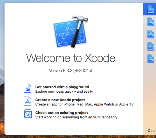
Task: Open the fifth recent project file
Action: pyautogui.click(x=150, y=59)
